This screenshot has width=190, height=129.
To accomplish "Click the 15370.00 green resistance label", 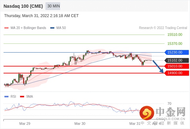I will (x=175, y=44).
